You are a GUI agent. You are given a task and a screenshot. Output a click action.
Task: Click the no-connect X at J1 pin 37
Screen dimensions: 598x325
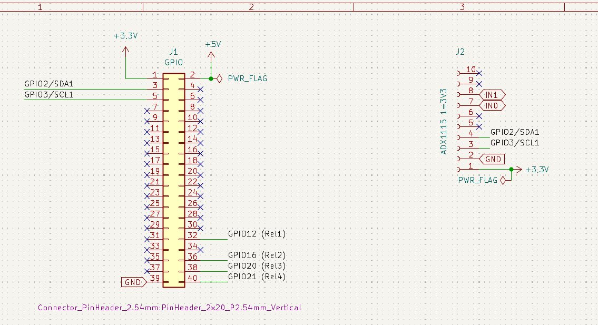147,271
